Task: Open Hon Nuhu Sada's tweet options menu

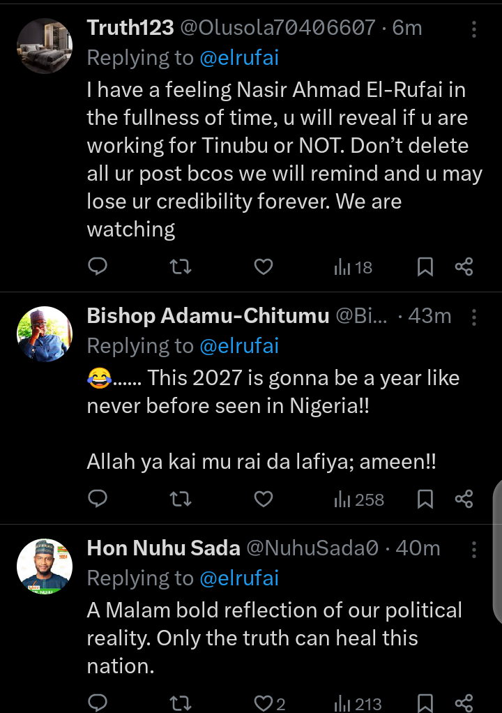Action: point(474,549)
